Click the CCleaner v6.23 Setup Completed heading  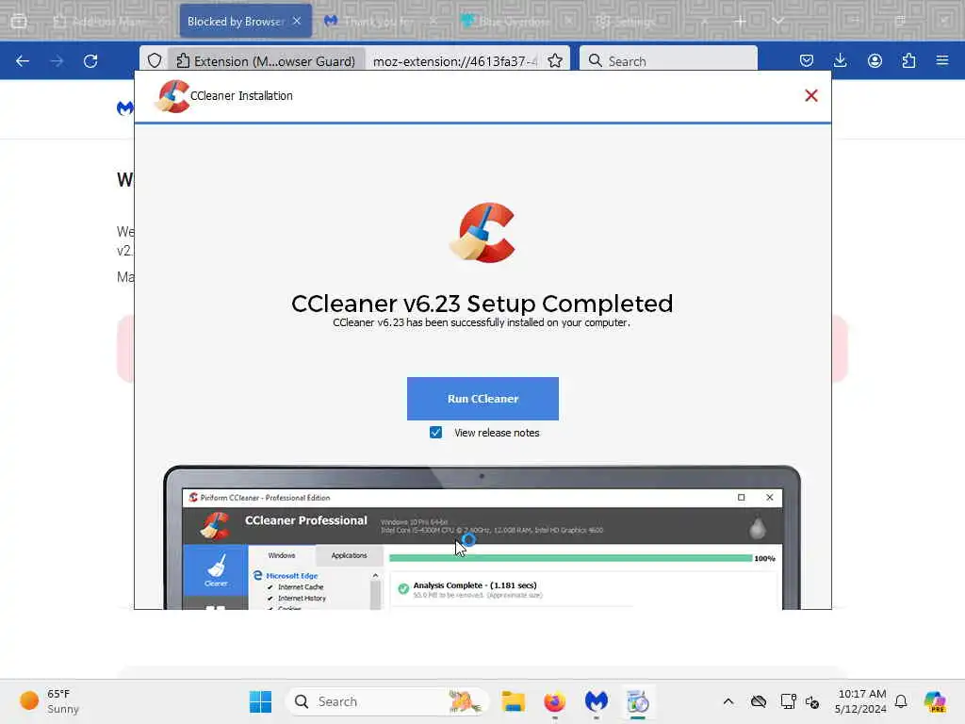482,304
